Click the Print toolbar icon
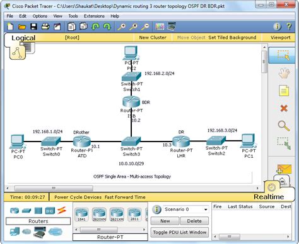This screenshot has height=244, width=299. click(x=45, y=26)
